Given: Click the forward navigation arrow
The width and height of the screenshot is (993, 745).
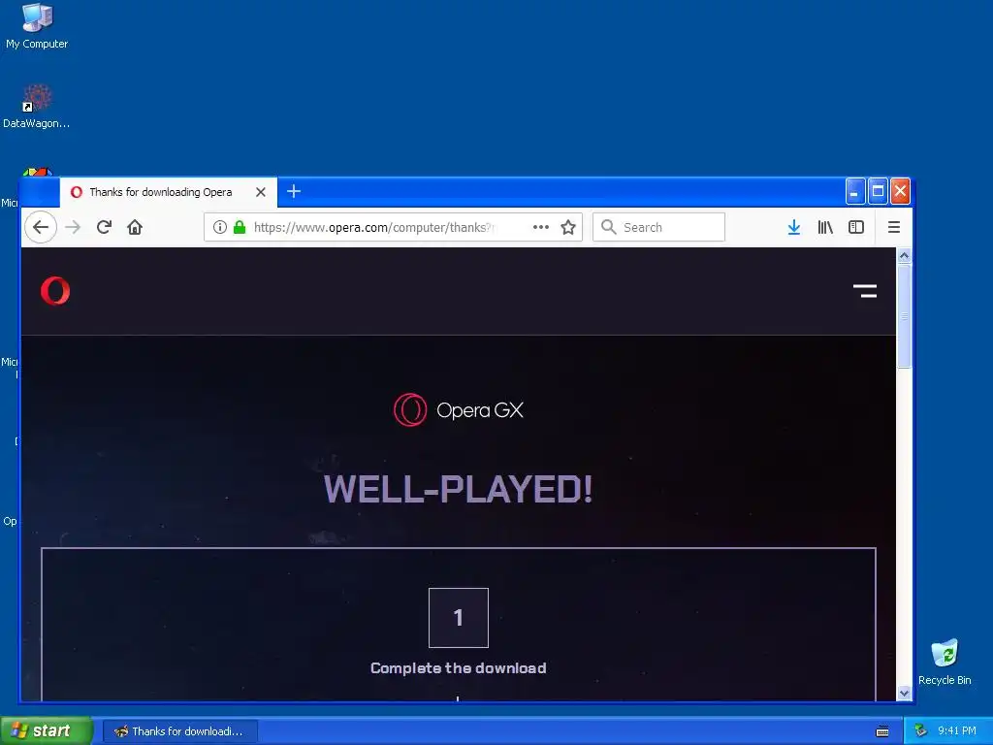Looking at the screenshot, I should coord(73,227).
